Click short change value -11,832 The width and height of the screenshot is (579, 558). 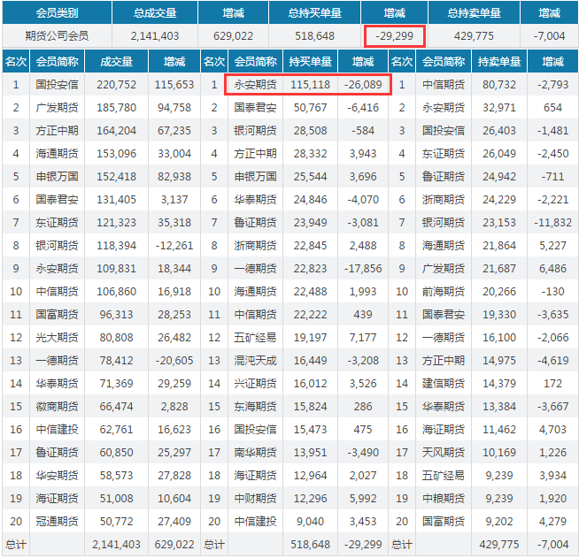pos(552,222)
